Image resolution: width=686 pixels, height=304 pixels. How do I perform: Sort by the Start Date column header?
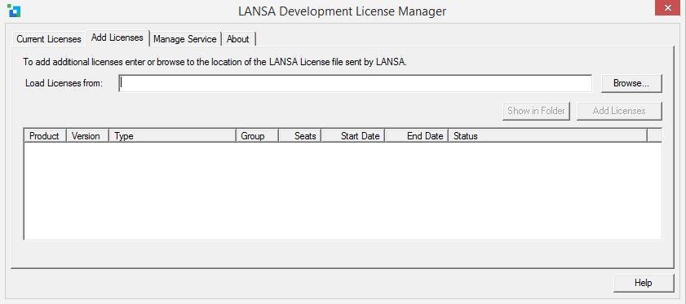[x=353, y=136]
